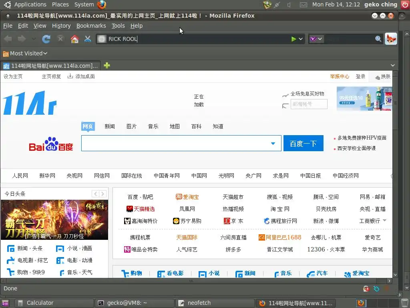Open the list all tabs chevron
410x308 pixels.
[x=393, y=65]
